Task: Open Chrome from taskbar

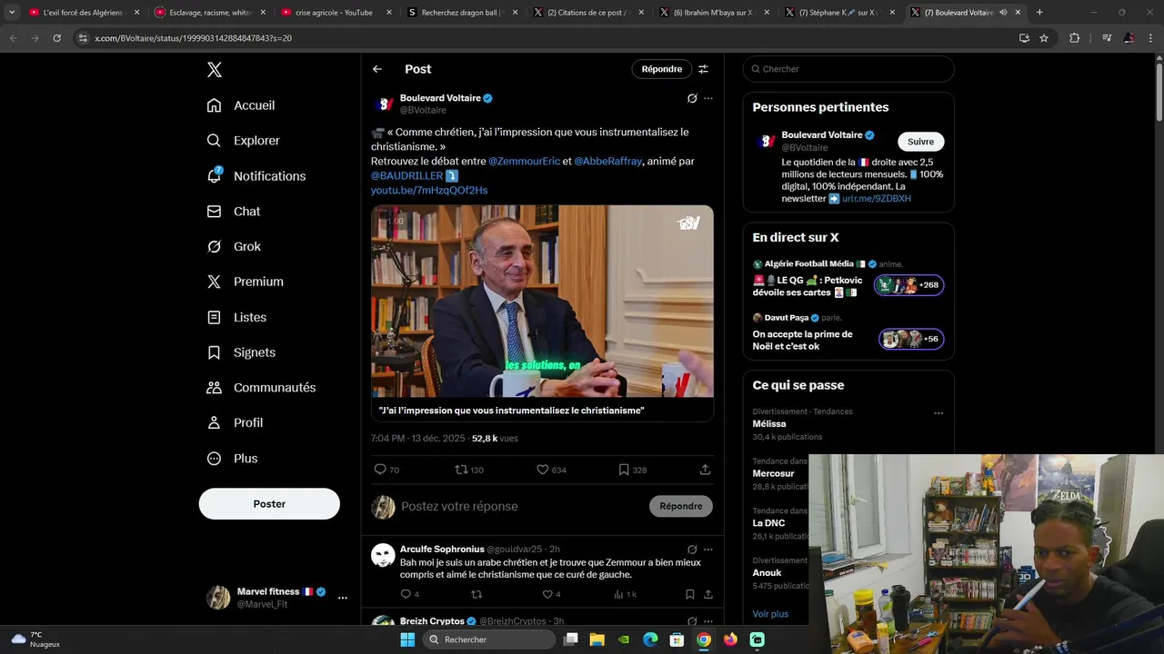Action: [704, 639]
